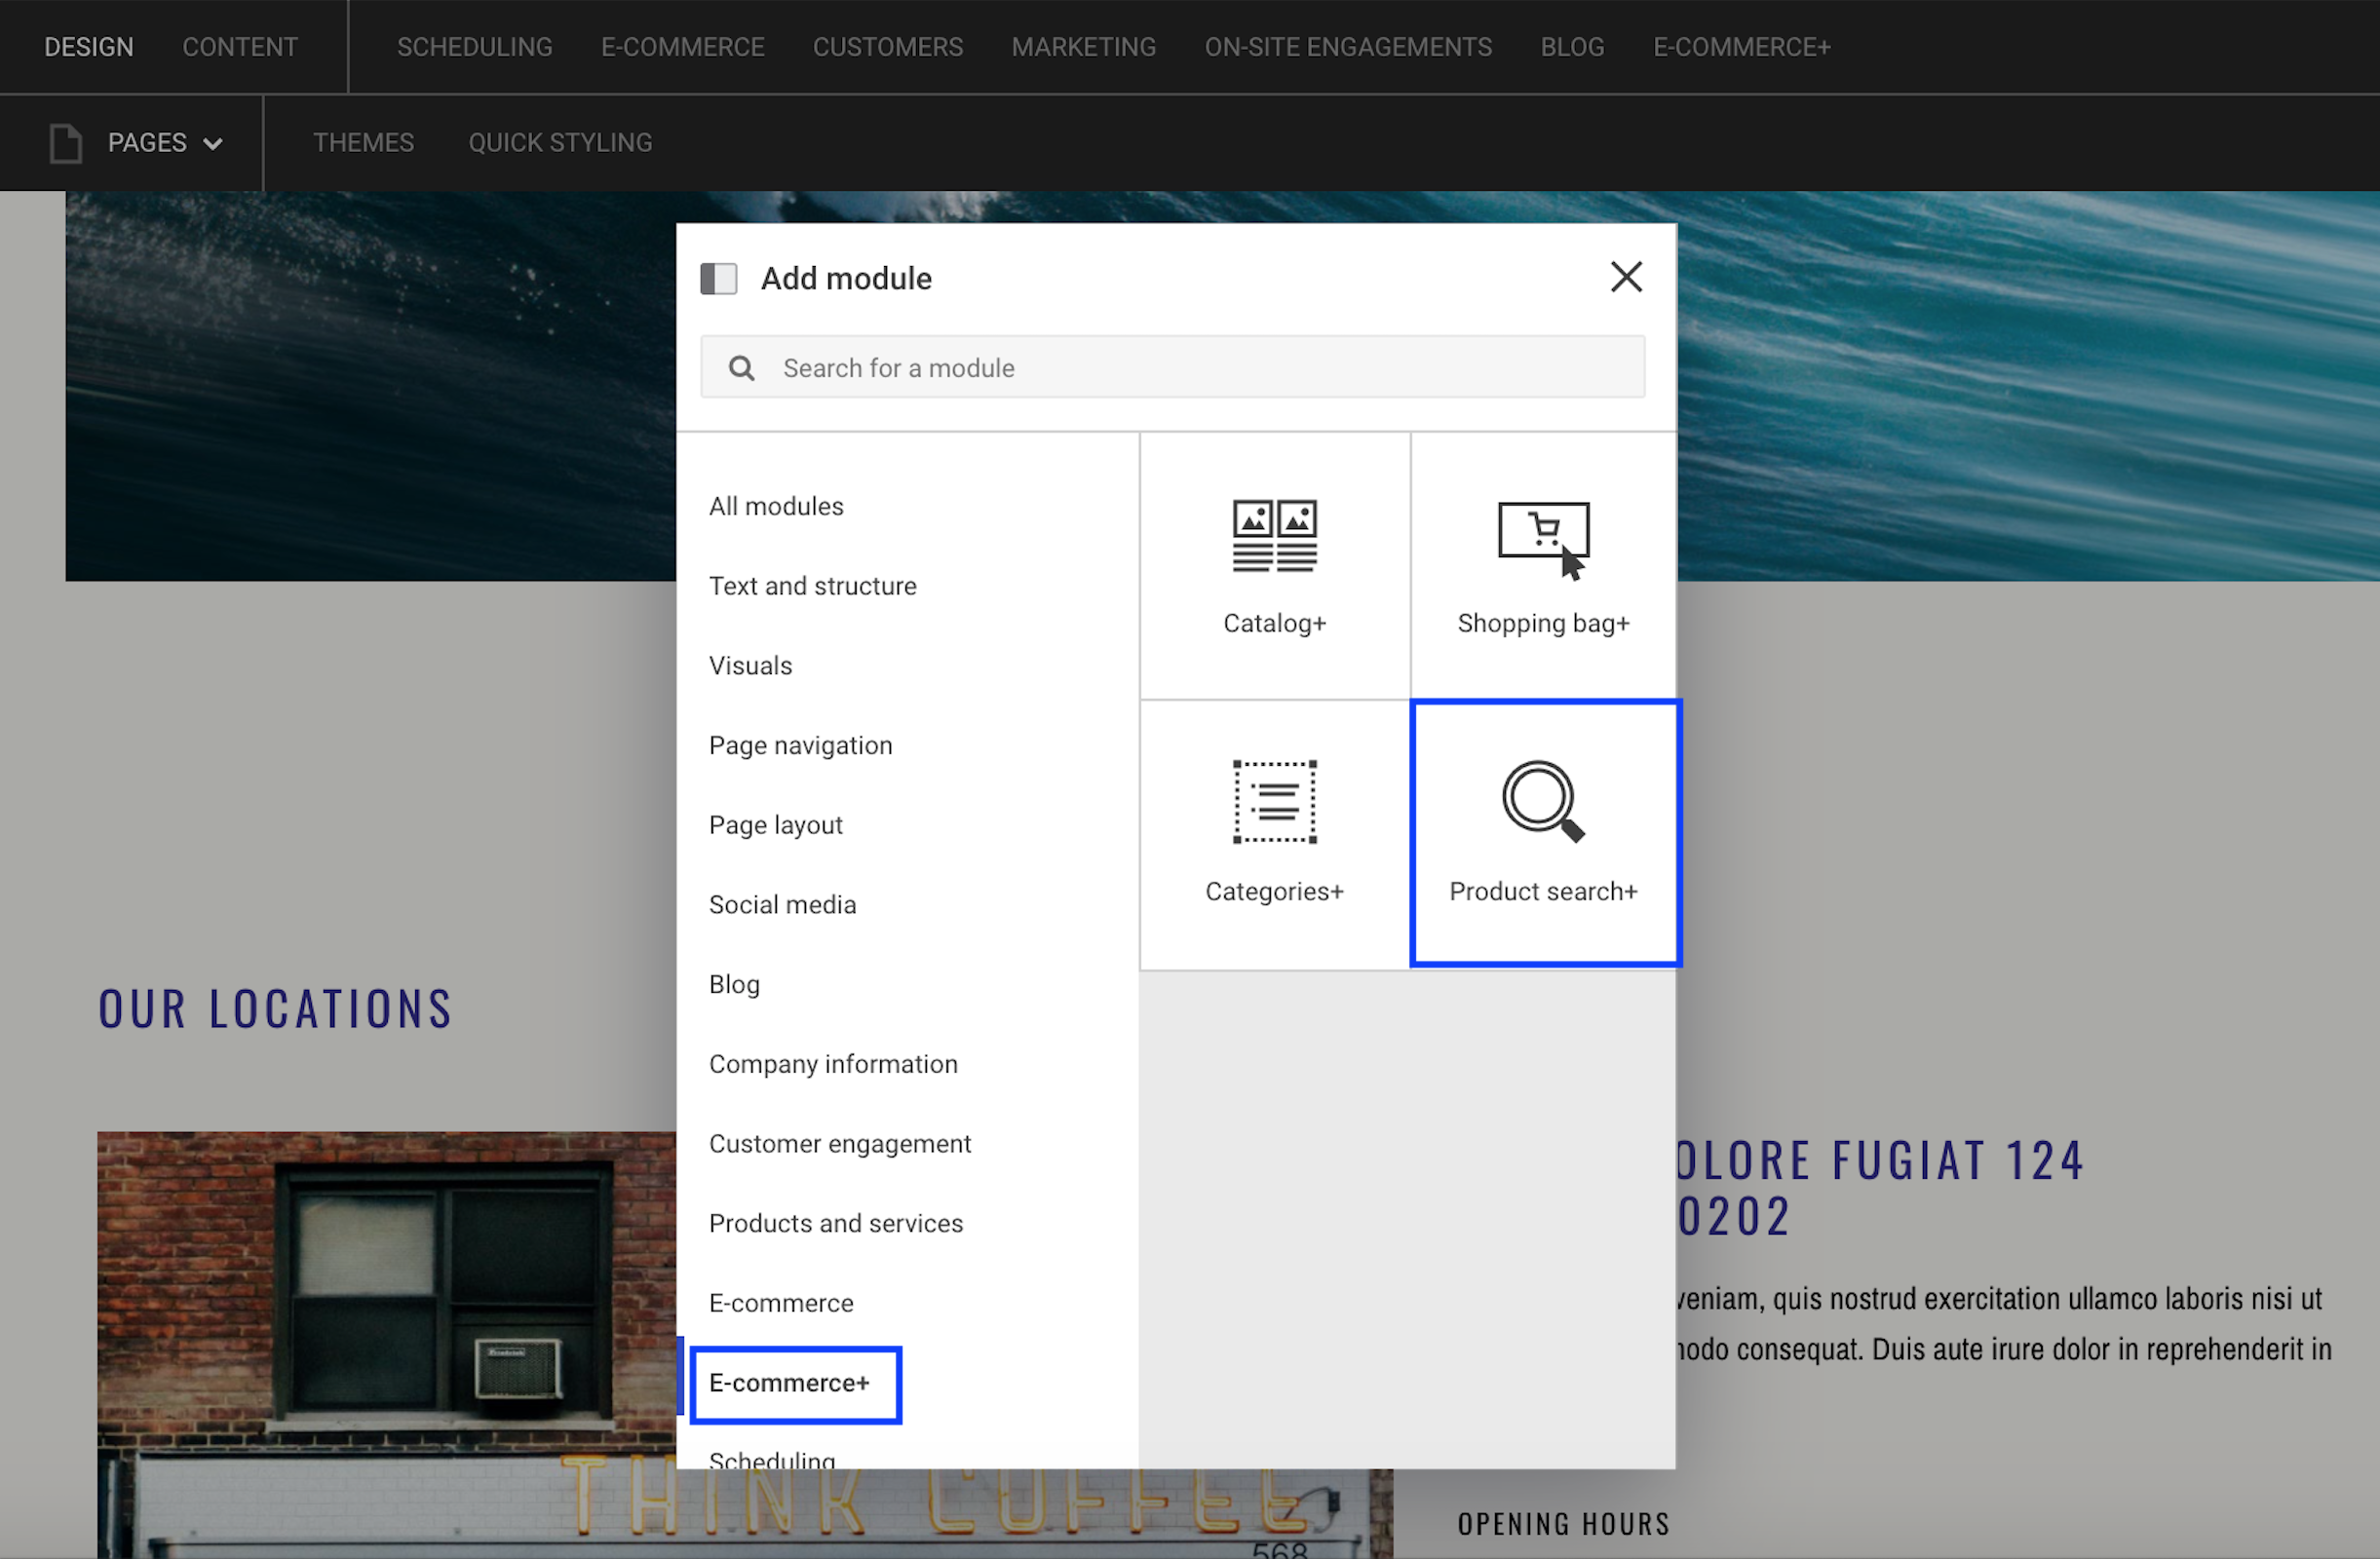The image size is (2380, 1559).
Task: Expand the Pages dropdown chevron
Action: tap(213, 144)
